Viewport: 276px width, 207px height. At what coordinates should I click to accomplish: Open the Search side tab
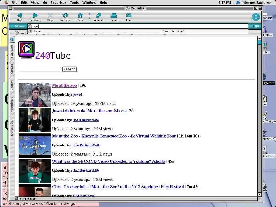12,85
